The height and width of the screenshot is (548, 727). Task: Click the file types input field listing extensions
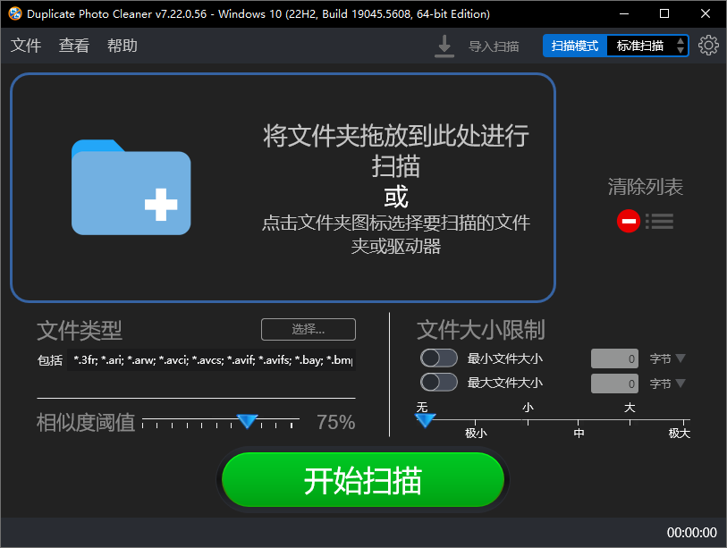[215, 359]
